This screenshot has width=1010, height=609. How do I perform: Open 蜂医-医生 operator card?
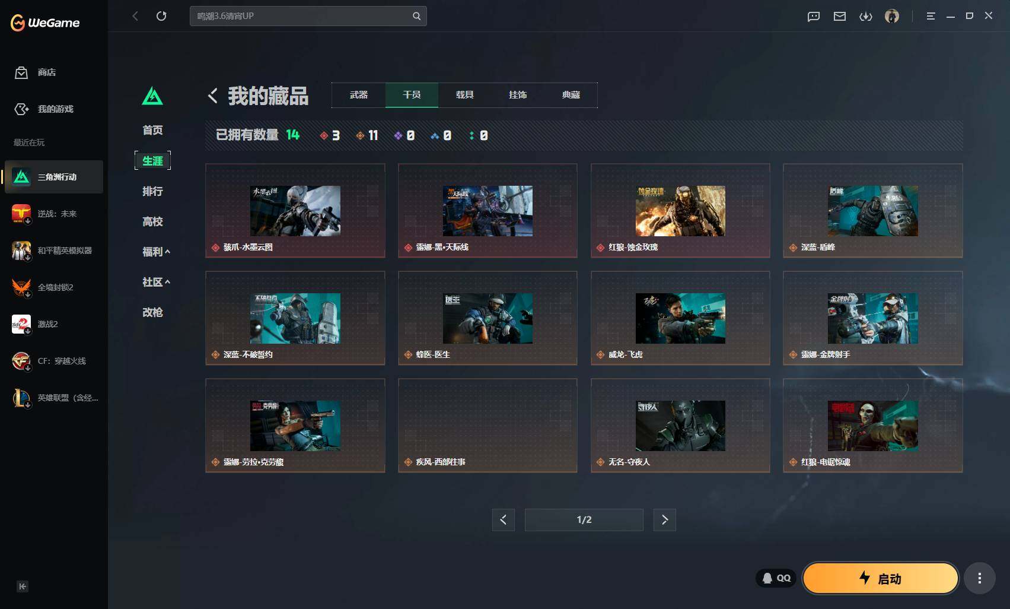(488, 318)
